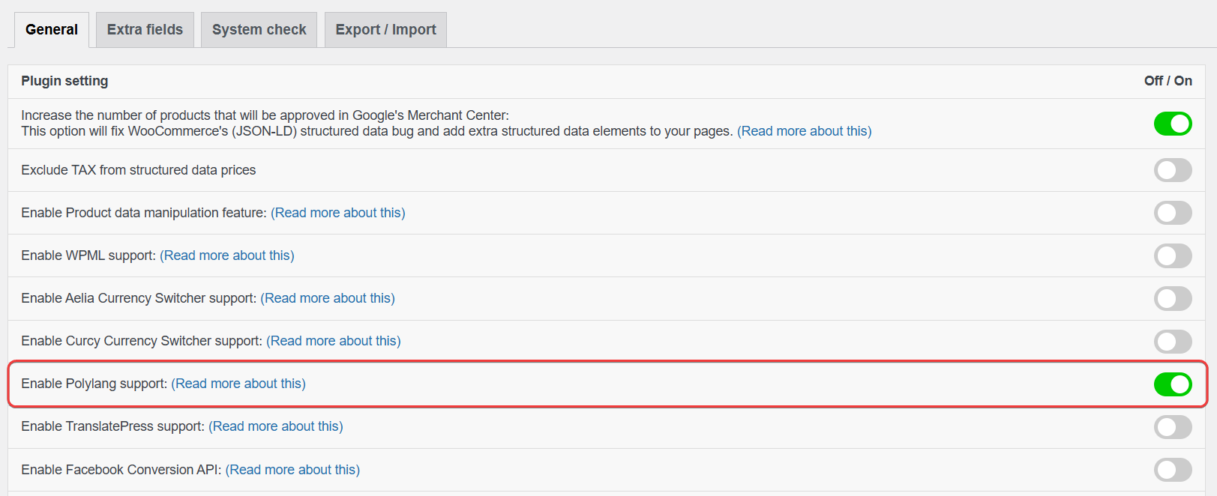Go to Export / Import tab
The height and width of the screenshot is (496, 1217).
click(385, 30)
